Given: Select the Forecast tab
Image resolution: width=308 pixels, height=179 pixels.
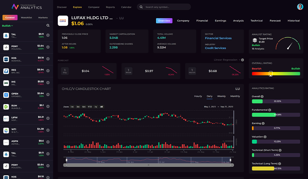Looking at the screenshot, I should click(275, 21).
